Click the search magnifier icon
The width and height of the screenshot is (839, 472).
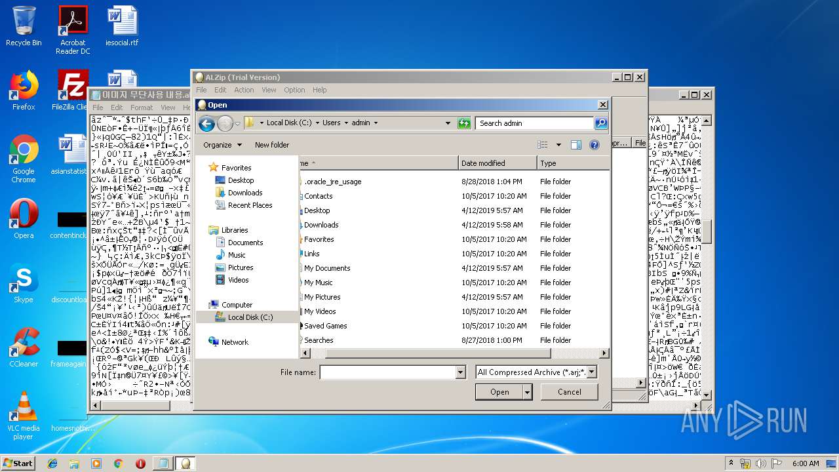[600, 123]
